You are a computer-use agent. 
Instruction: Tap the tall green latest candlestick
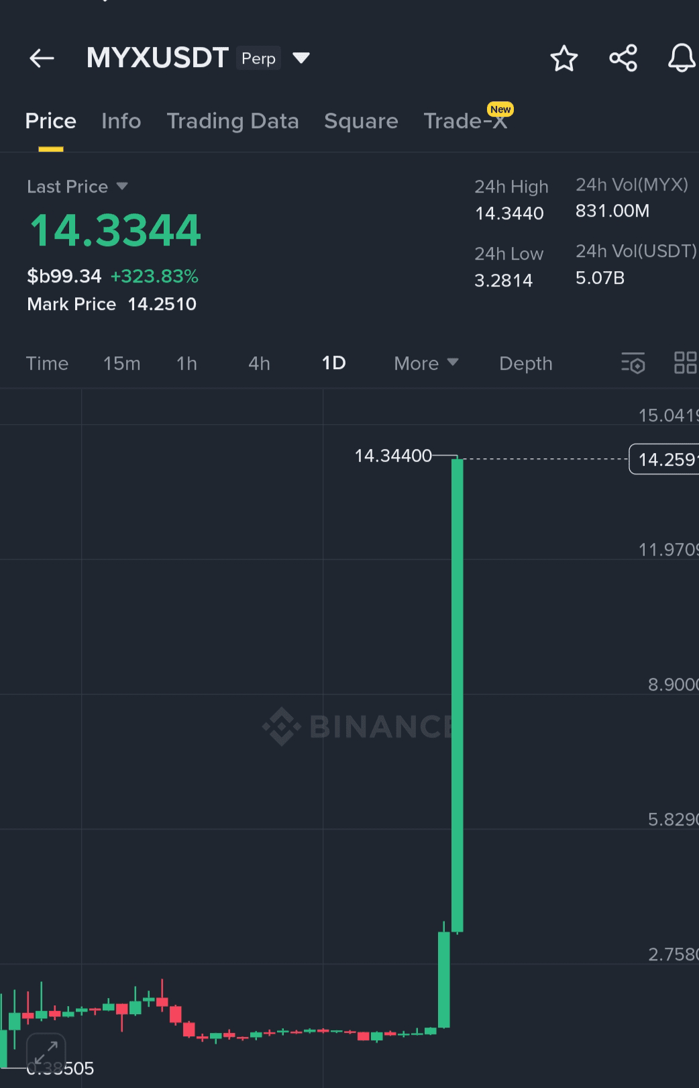pos(458,695)
